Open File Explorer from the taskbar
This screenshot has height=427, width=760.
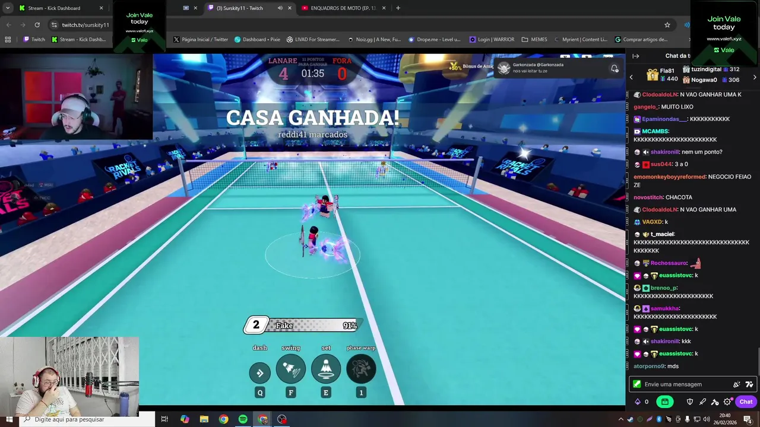click(x=204, y=419)
